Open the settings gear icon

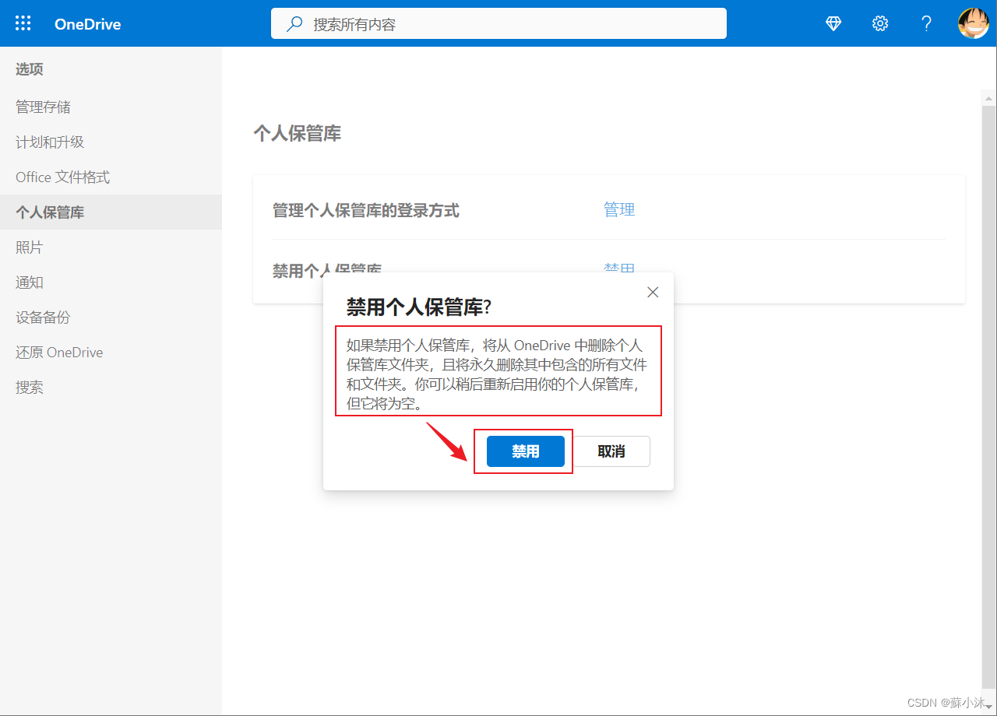click(x=880, y=23)
